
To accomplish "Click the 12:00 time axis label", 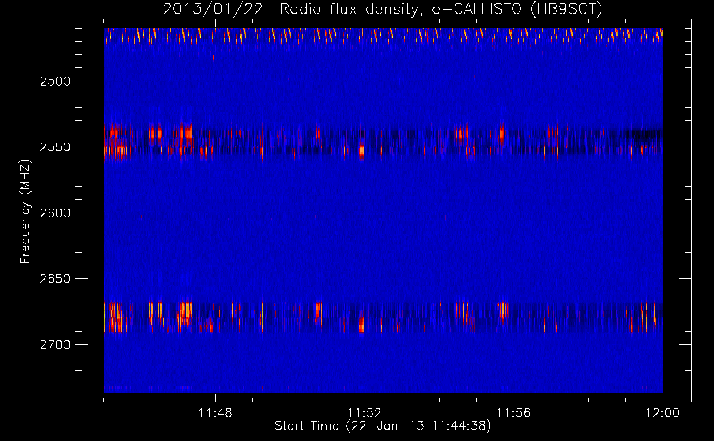I will [663, 413].
